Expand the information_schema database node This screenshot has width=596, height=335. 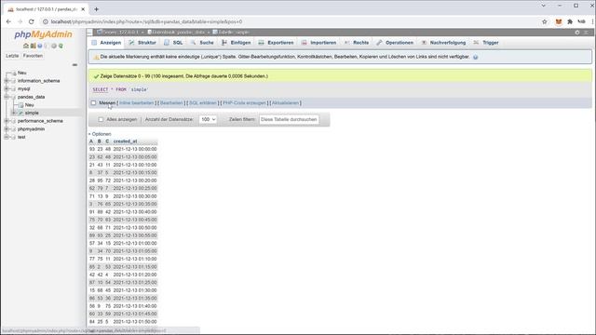[7, 81]
